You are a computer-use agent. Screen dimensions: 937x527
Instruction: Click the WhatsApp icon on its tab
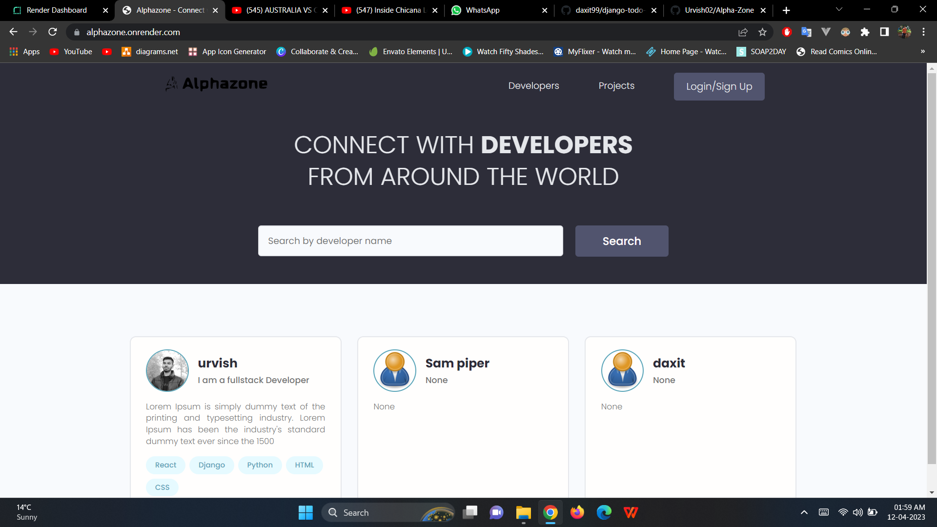(456, 10)
